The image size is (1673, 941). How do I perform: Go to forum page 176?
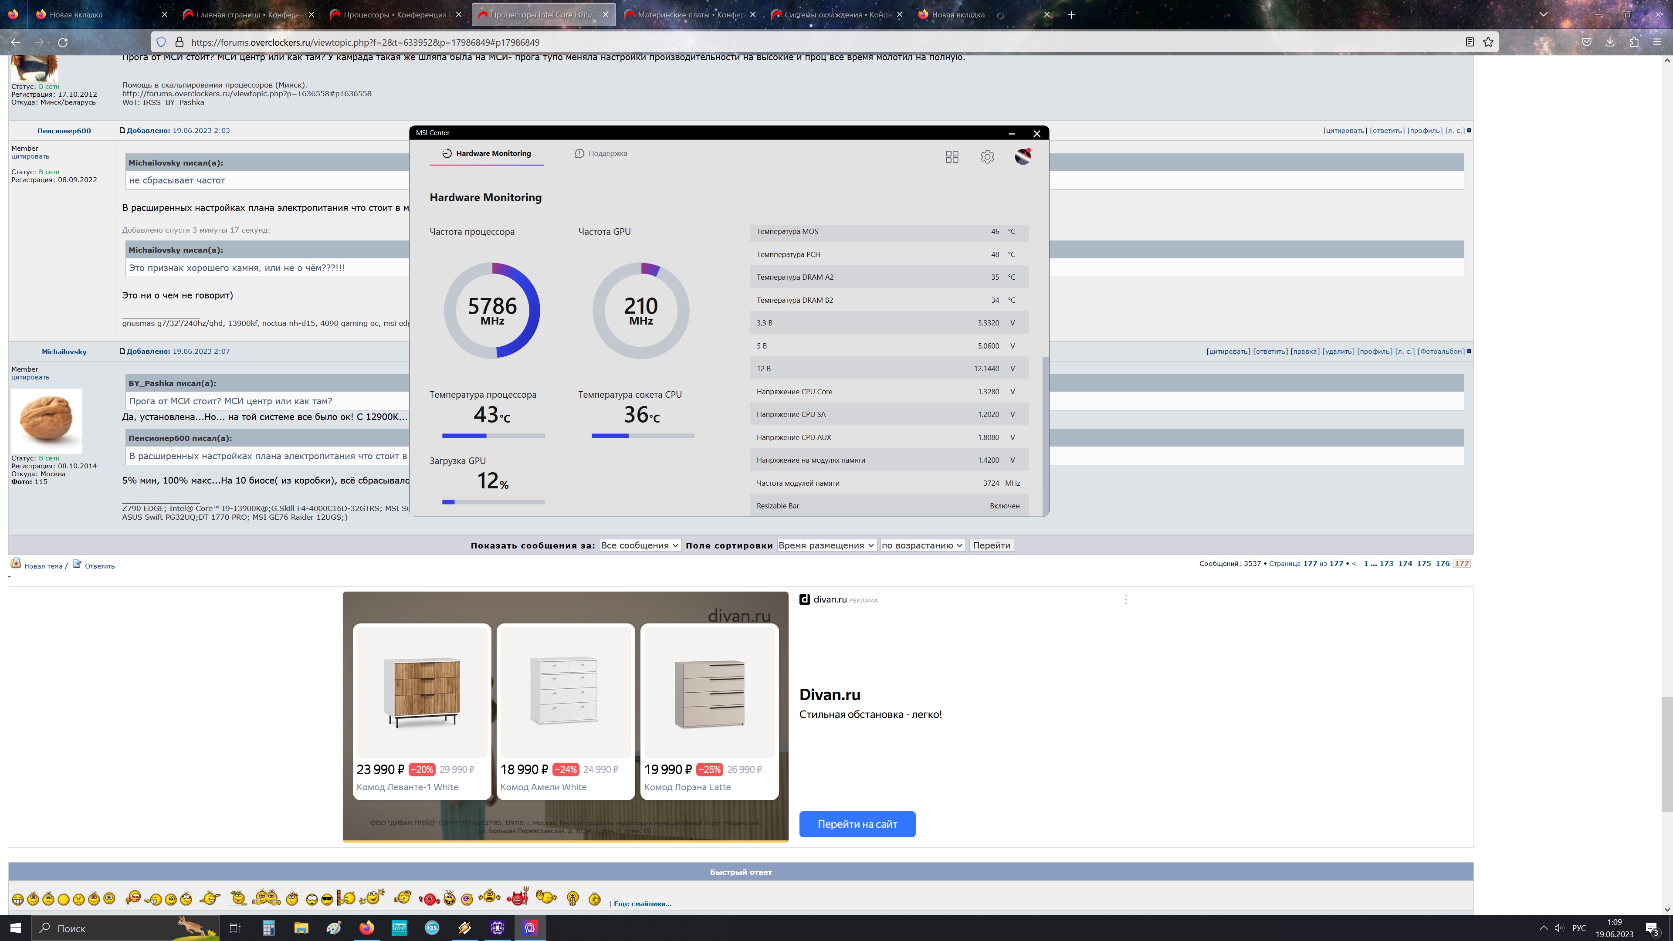coord(1443,564)
